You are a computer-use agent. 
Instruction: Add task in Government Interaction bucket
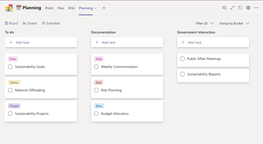213,42
